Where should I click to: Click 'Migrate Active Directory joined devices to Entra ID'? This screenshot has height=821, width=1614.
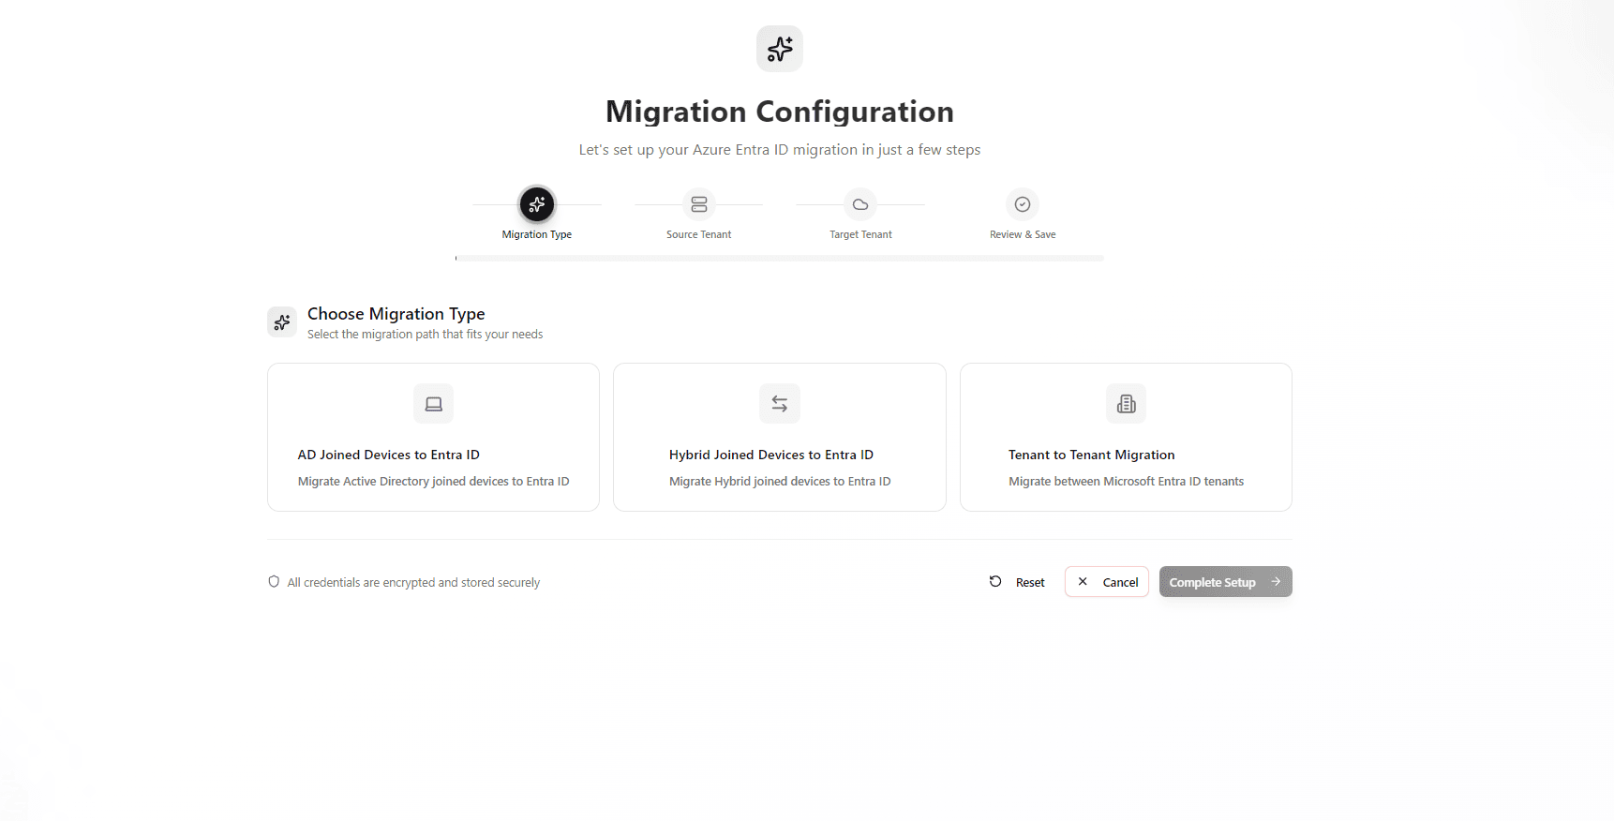click(x=434, y=482)
